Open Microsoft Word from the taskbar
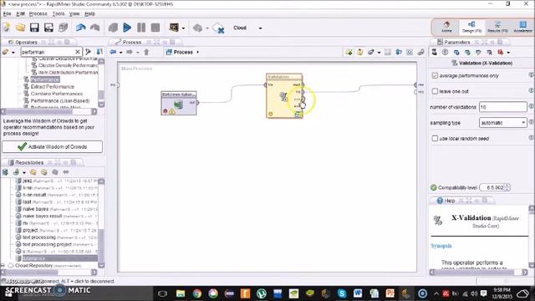Screen dimensions: 535x301 click(358, 293)
